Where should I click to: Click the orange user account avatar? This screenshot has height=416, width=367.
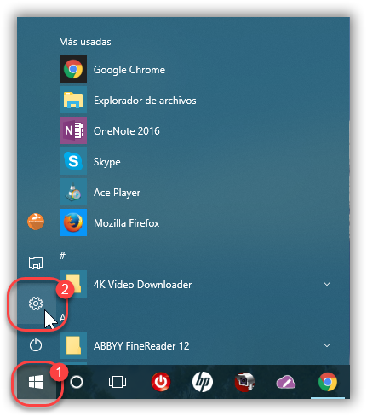pyautogui.click(x=36, y=222)
